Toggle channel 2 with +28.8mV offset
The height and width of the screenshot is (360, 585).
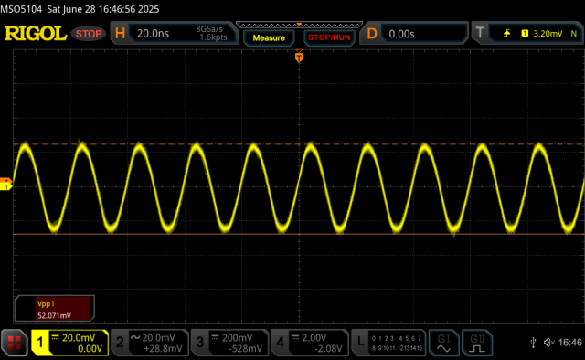coord(150,343)
